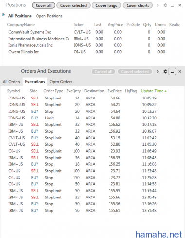185x238 pixels.
Task: Click the Cover longs button
Action: tap(106, 5)
